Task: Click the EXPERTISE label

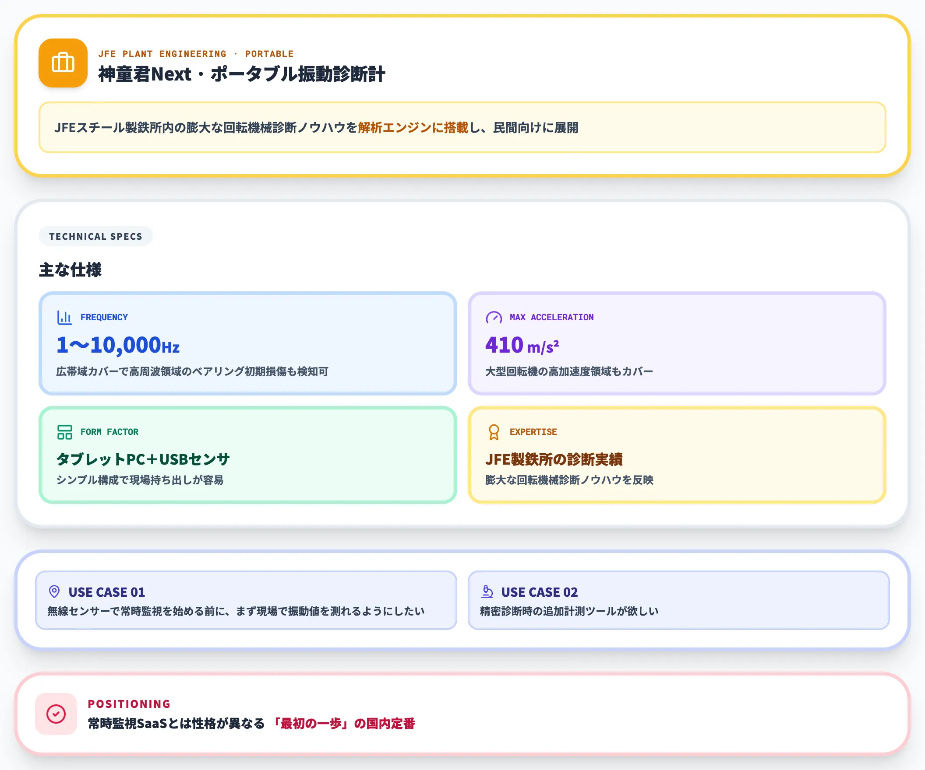Action: [x=533, y=432]
